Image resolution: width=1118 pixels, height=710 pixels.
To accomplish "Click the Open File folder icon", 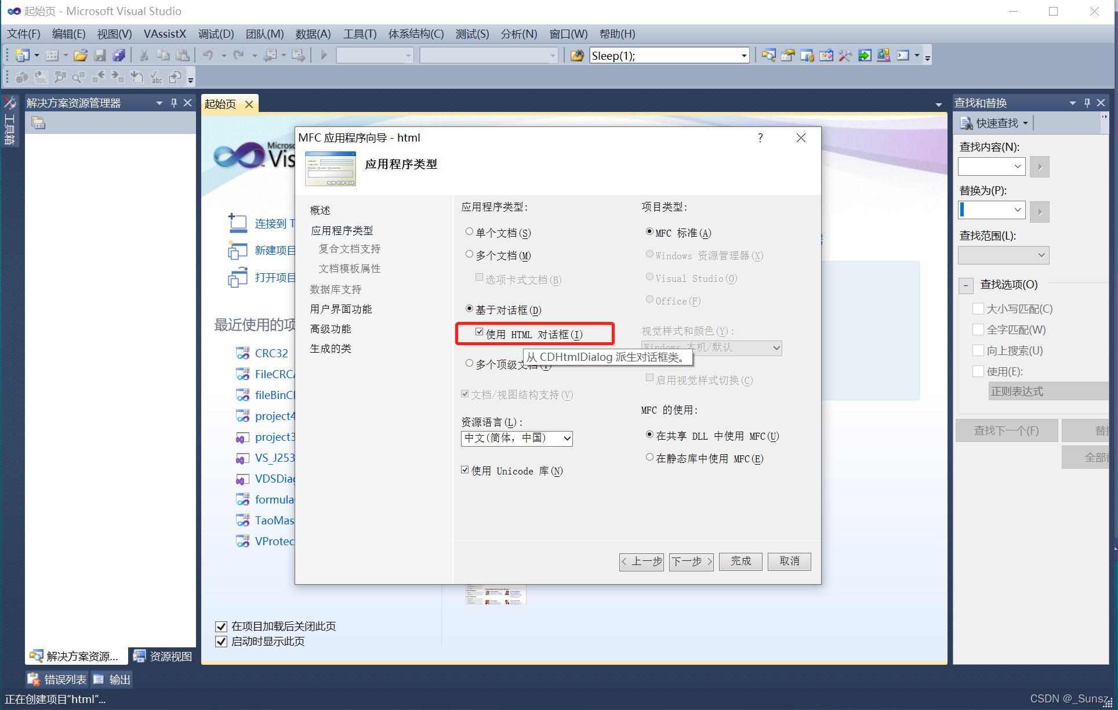I will 81,56.
